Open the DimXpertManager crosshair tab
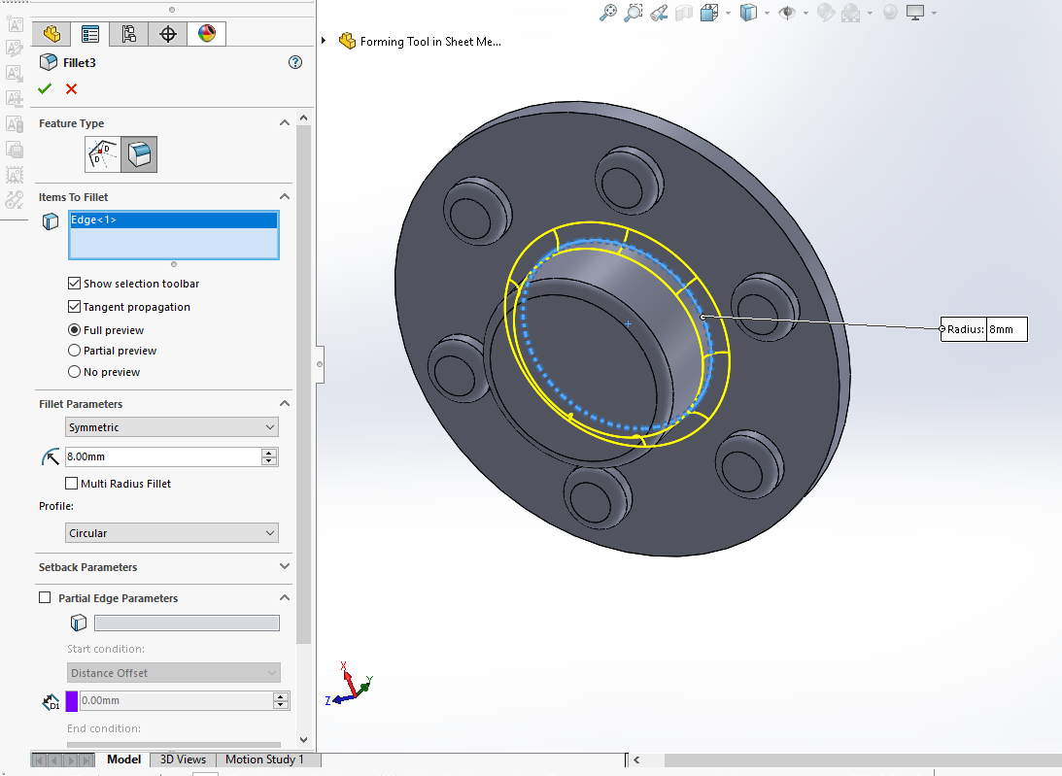The height and width of the screenshot is (776, 1062). coord(167,34)
